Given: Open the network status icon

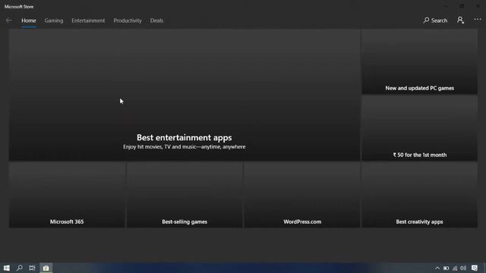Looking at the screenshot, I should [455, 268].
